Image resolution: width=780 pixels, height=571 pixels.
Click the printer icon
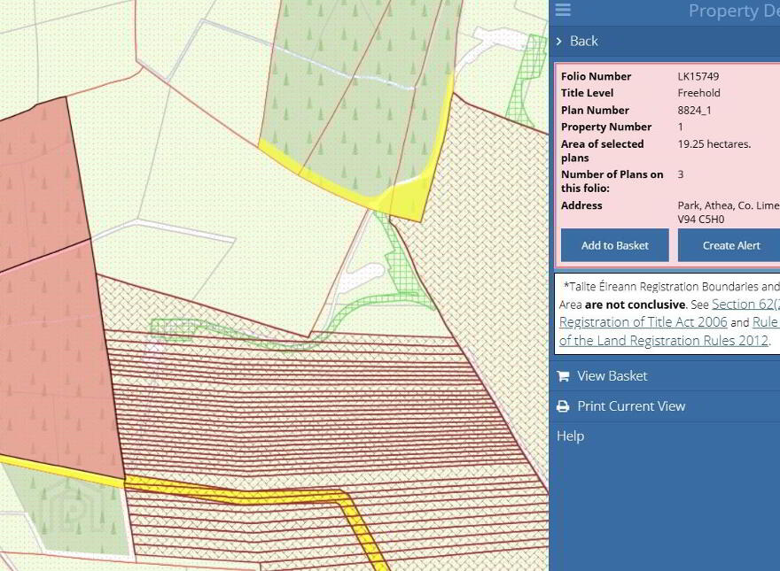click(563, 406)
